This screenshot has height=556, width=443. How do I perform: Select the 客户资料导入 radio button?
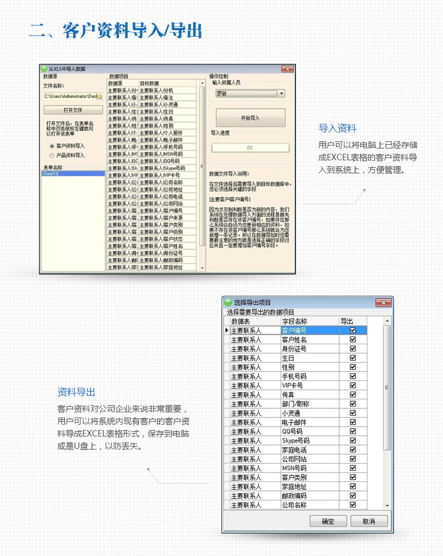click(x=52, y=146)
